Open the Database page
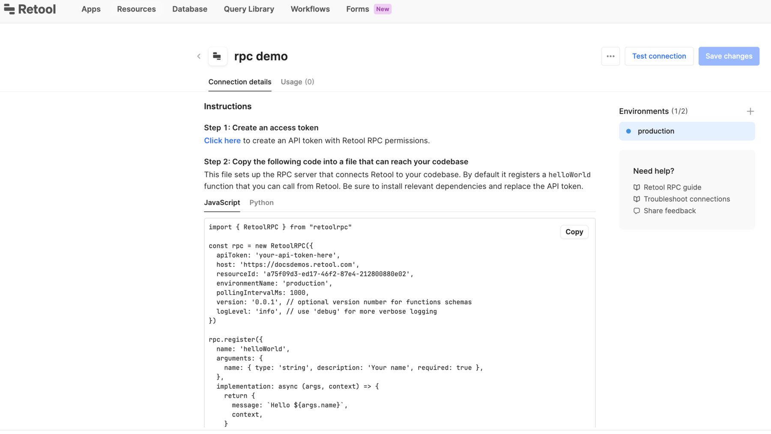 click(x=190, y=9)
